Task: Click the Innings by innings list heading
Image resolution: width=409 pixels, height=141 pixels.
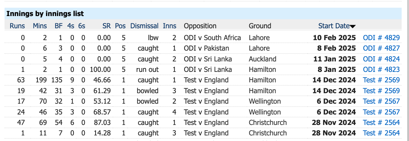Action: [45, 14]
